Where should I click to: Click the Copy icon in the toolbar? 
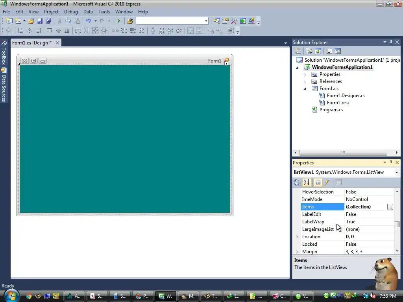point(68,21)
